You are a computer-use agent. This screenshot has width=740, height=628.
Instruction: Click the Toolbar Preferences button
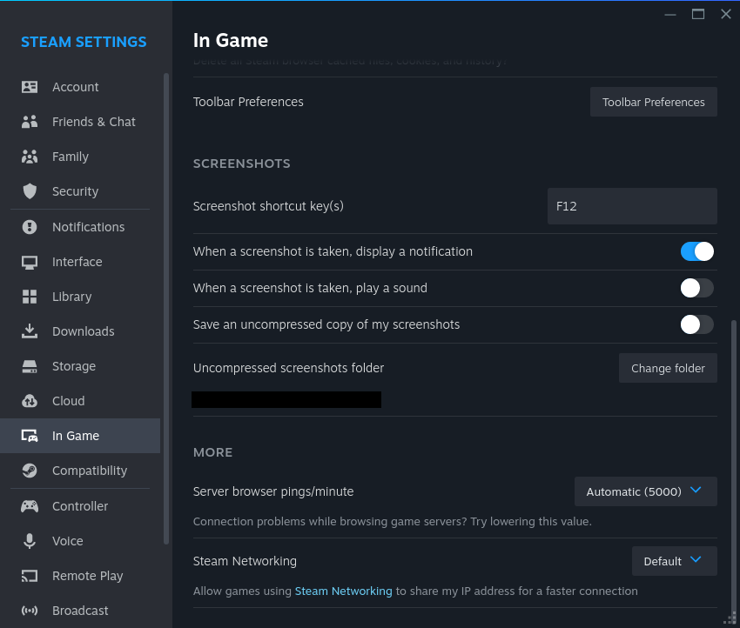653,102
